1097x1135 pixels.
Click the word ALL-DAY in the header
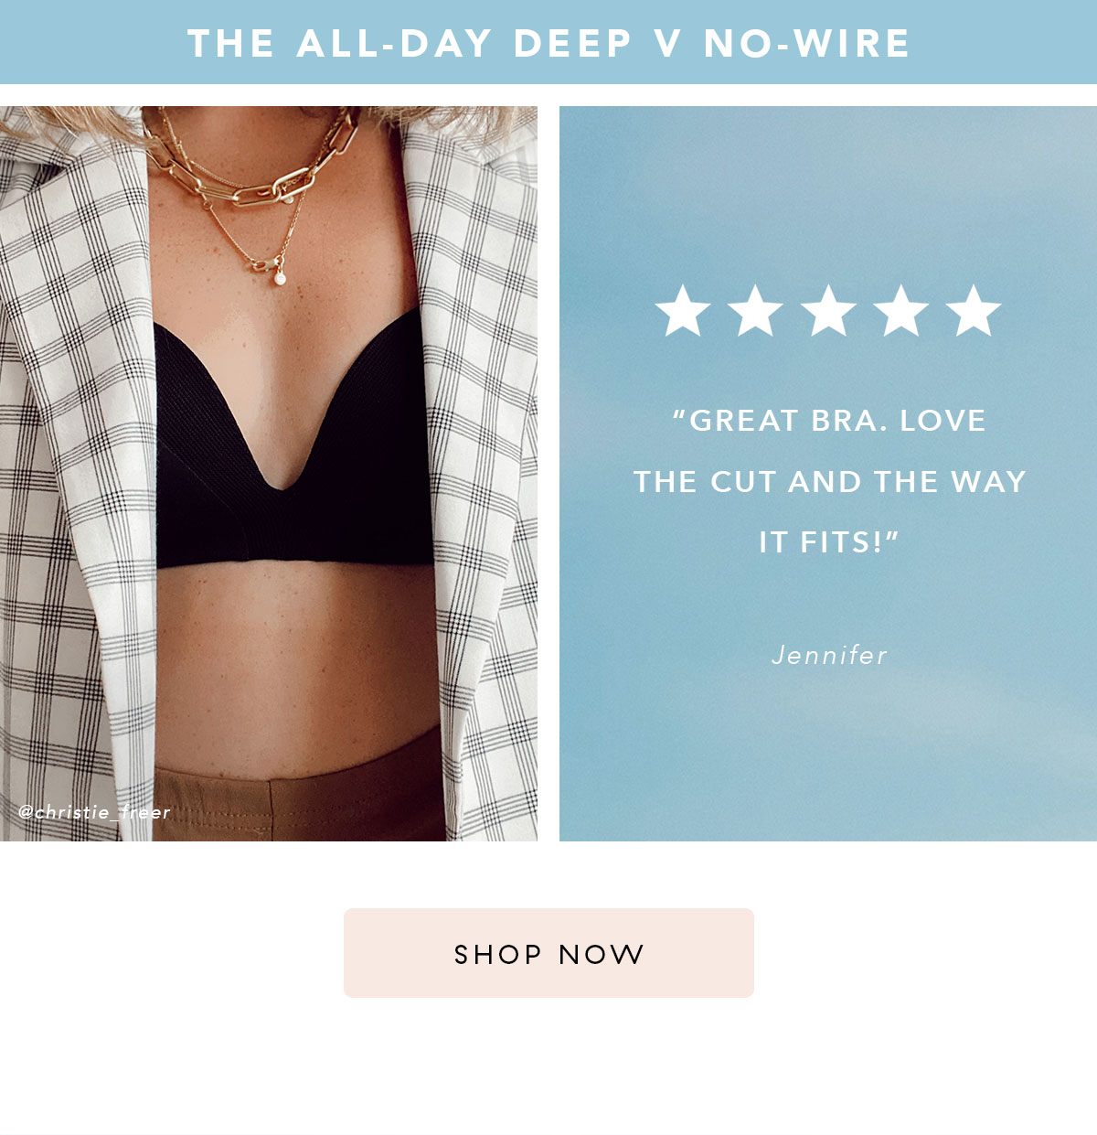click(x=395, y=43)
